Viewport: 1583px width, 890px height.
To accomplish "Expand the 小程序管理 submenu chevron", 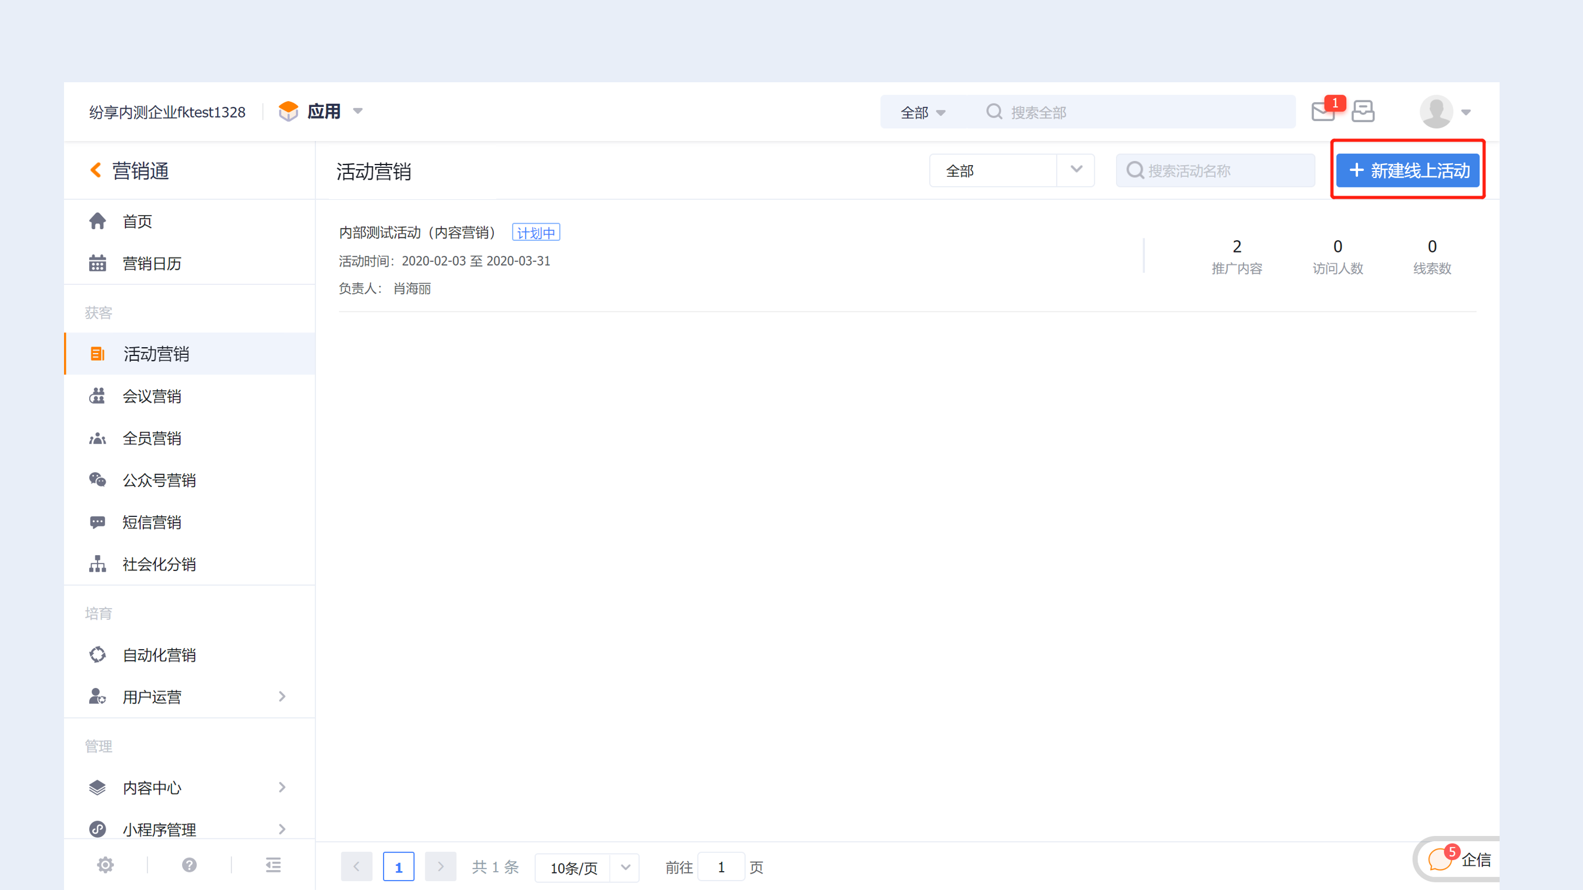I will pos(282,829).
